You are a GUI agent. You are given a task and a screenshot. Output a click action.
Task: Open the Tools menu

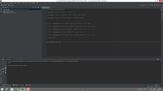[x=26, y=3]
